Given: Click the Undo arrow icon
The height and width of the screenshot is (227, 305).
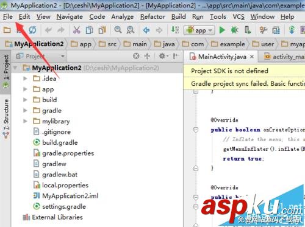Looking at the screenshot, I should click(49, 30).
